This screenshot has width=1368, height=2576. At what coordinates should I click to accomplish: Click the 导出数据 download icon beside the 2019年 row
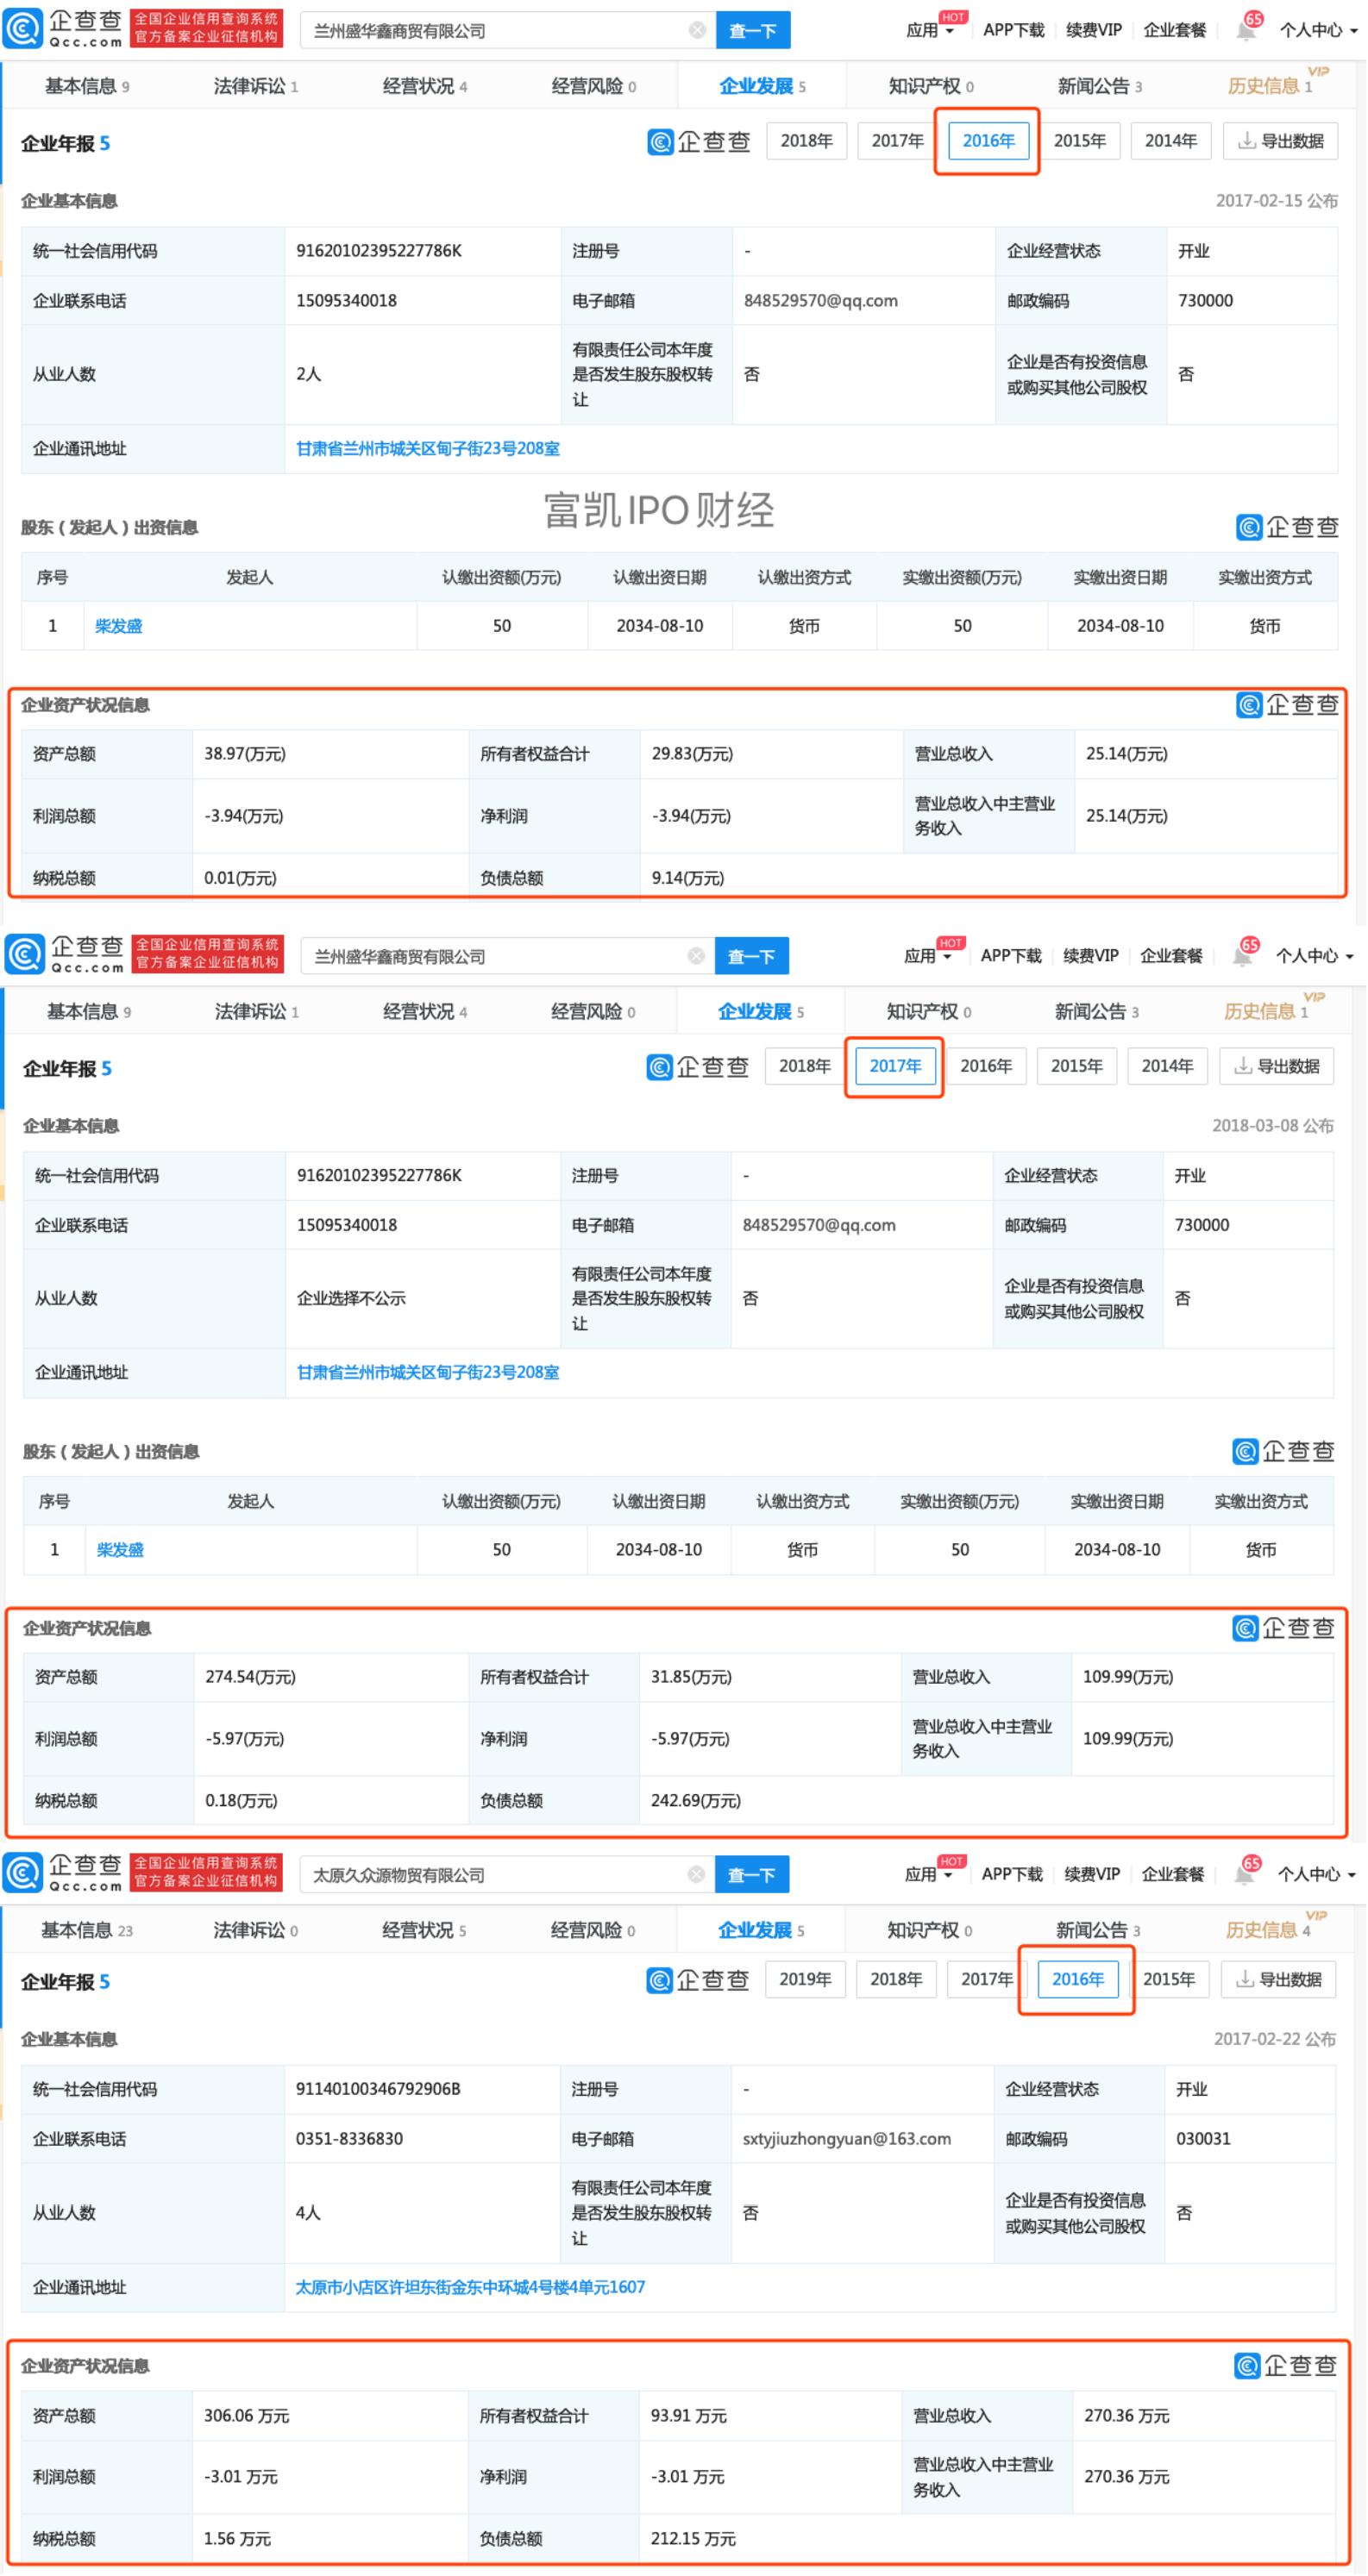click(x=1245, y=1979)
